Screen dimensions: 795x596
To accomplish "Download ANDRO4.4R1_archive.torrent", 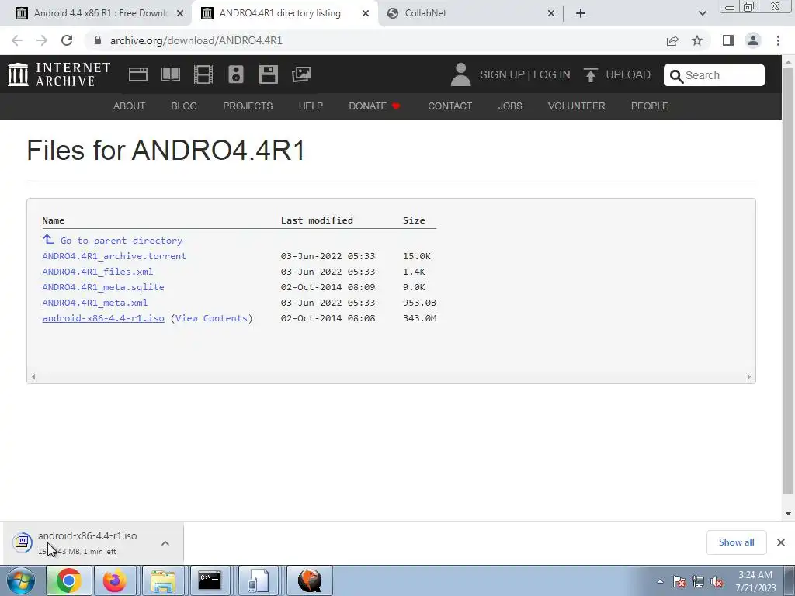I will click(114, 256).
